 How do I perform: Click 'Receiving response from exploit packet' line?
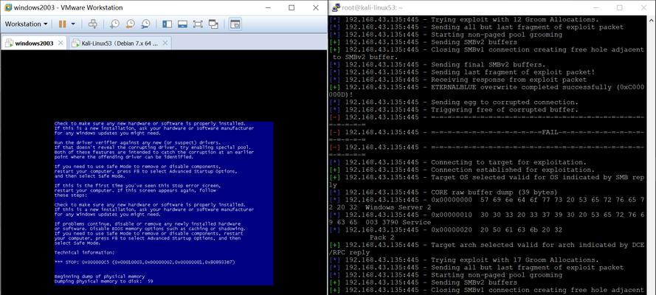458,80
